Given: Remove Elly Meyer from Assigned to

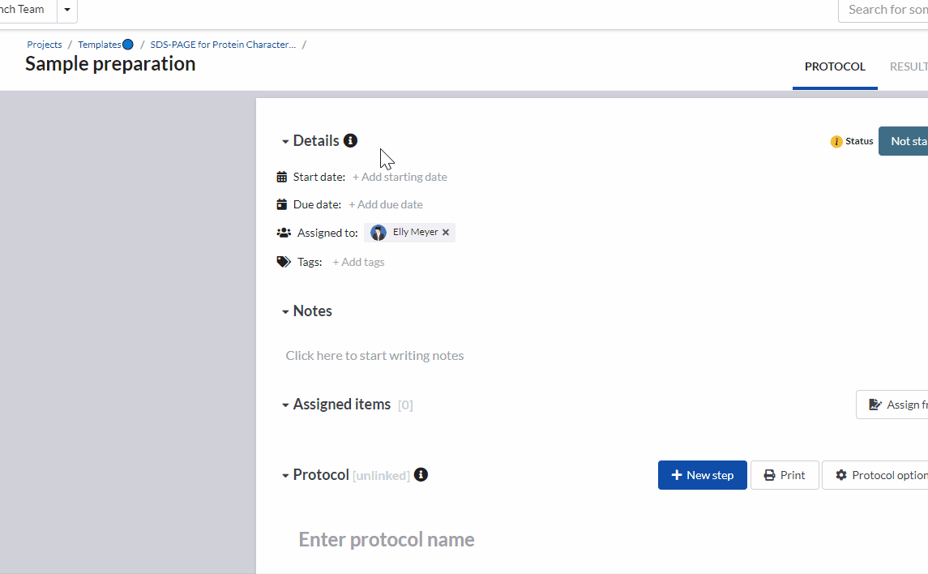Looking at the screenshot, I should [445, 232].
